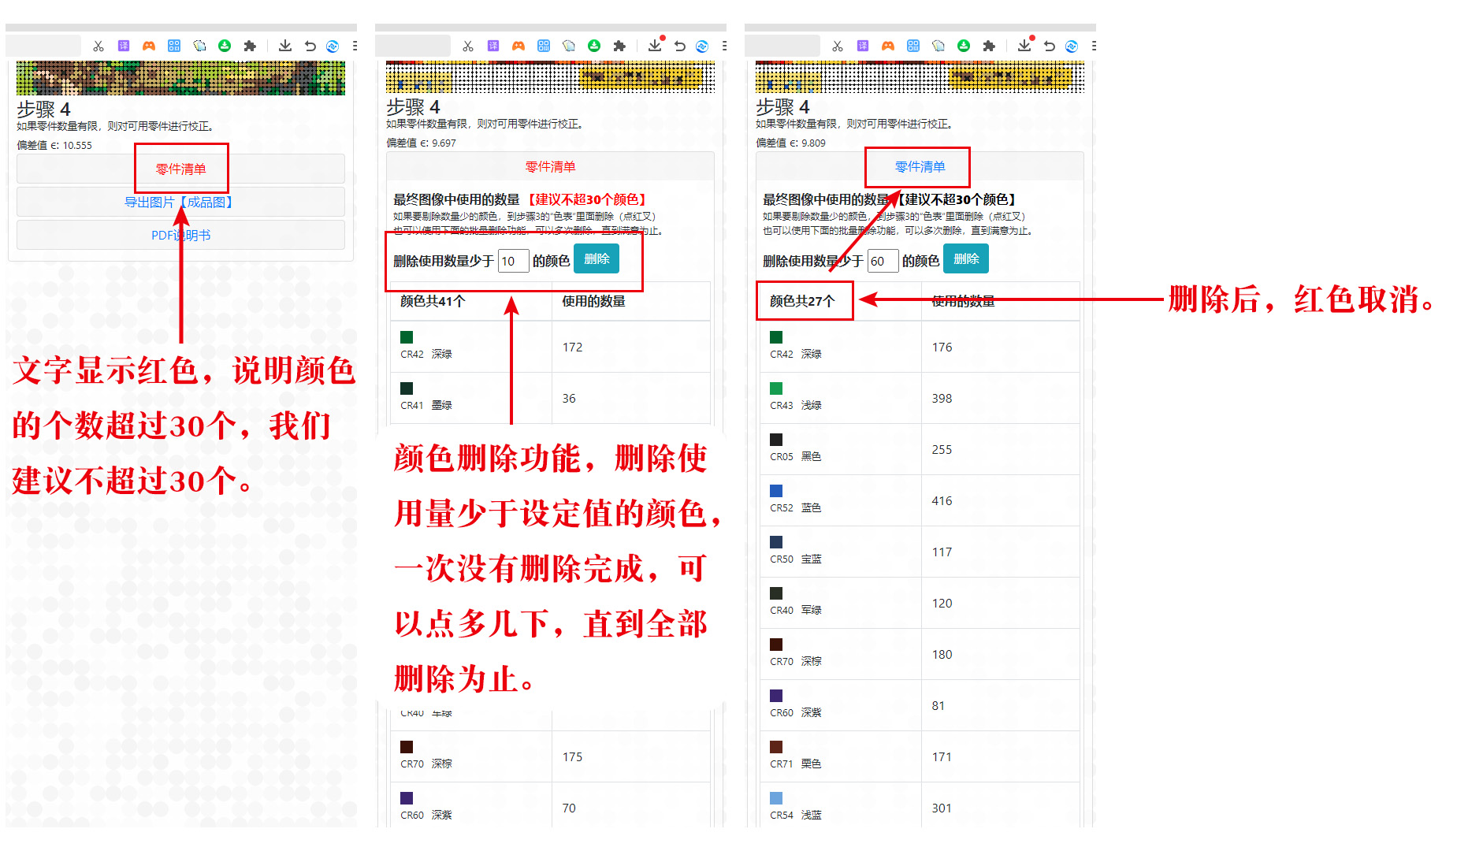Open the three-dot browser menu in the left window
The width and height of the screenshot is (1483, 851).
355,46
